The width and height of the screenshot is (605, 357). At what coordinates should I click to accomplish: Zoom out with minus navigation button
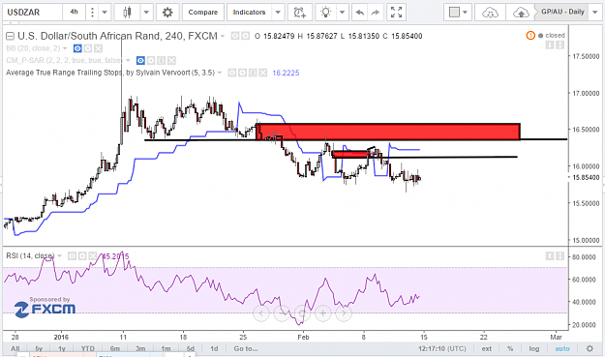tap(282, 313)
